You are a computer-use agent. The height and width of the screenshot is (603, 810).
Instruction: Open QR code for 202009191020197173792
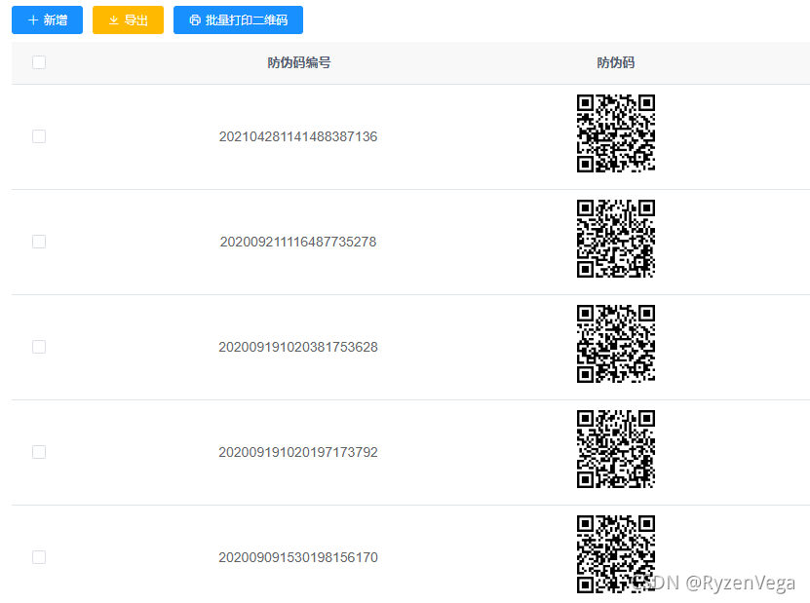pyautogui.click(x=616, y=449)
